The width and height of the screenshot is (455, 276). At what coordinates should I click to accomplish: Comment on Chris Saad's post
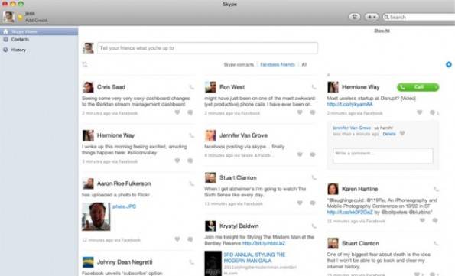click(x=190, y=112)
